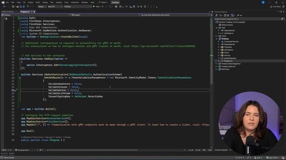Collapse the FirstGrpc project node
The image size is (286, 160).
click(x=216, y=39)
